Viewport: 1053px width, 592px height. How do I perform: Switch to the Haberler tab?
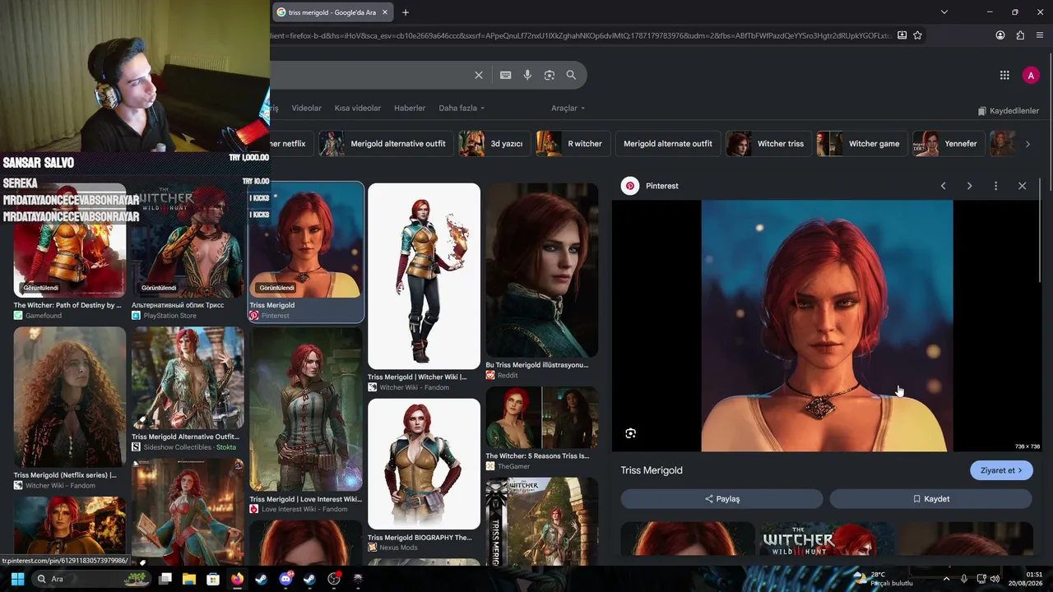click(410, 109)
